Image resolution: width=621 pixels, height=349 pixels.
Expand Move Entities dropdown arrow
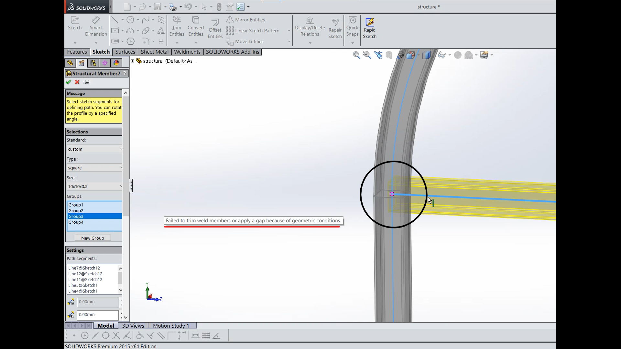(289, 41)
